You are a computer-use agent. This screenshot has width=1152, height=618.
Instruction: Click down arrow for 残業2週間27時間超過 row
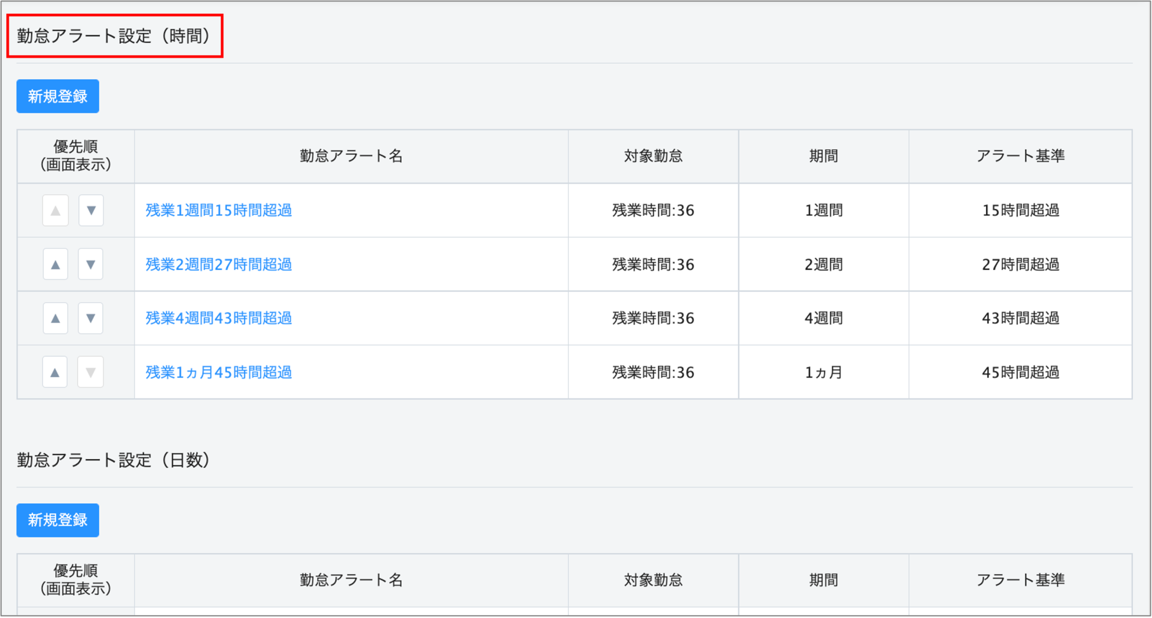click(x=91, y=265)
